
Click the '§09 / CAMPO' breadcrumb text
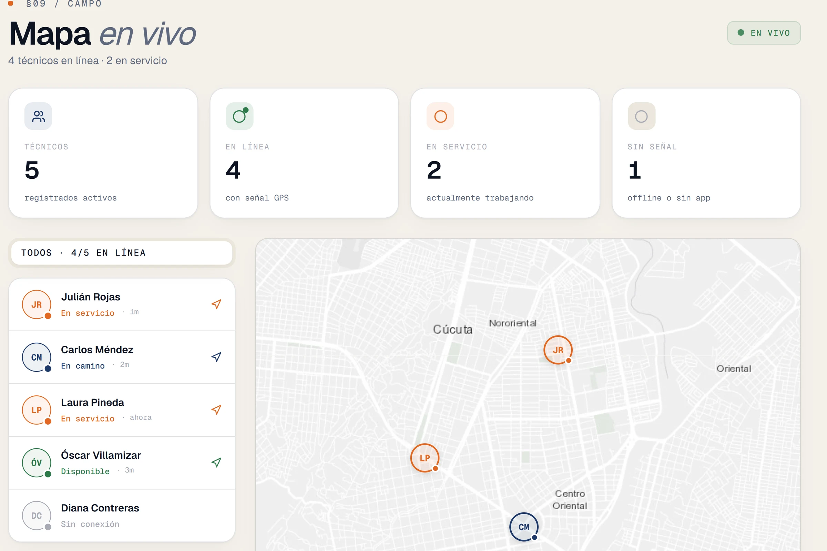click(64, 4)
